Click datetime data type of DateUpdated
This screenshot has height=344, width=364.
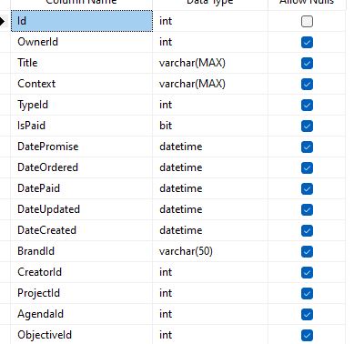(x=210, y=209)
